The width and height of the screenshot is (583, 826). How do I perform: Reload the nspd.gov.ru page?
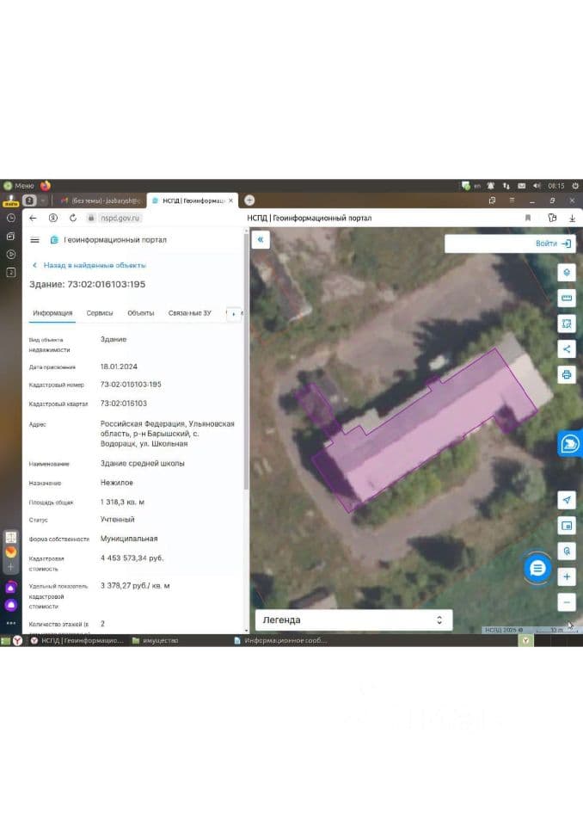73,218
